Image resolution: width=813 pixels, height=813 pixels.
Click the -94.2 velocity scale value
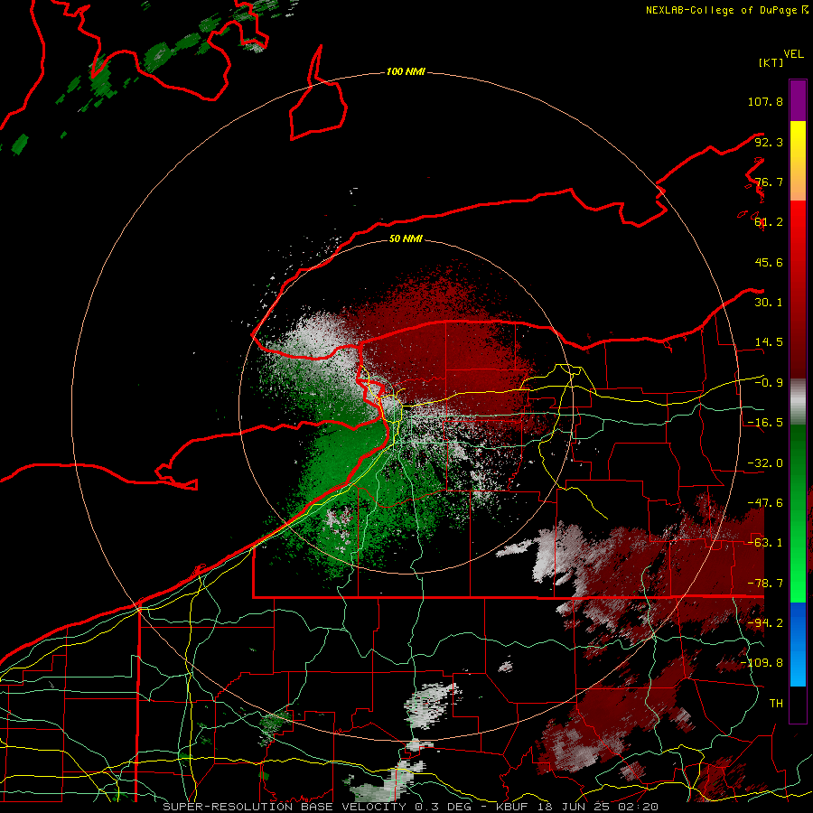pyautogui.click(x=765, y=623)
